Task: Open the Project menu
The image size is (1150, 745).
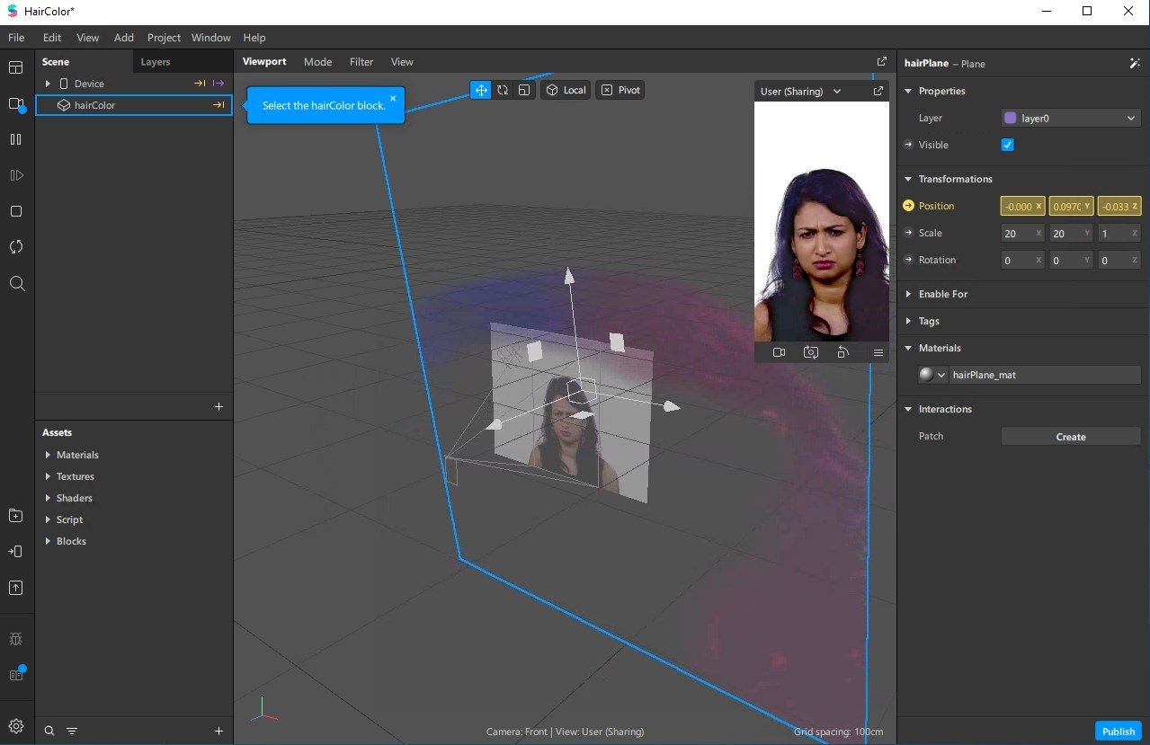Action: (x=164, y=37)
